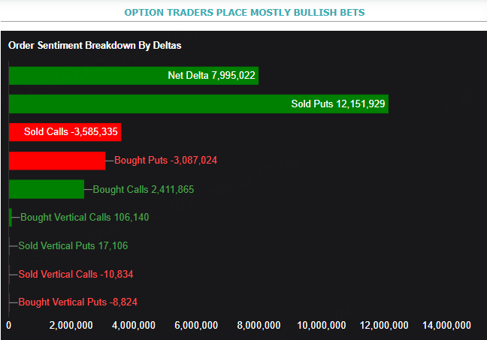Click the 0 axis tick label
This screenshot has height=340, width=487.
pyautogui.click(x=9, y=325)
